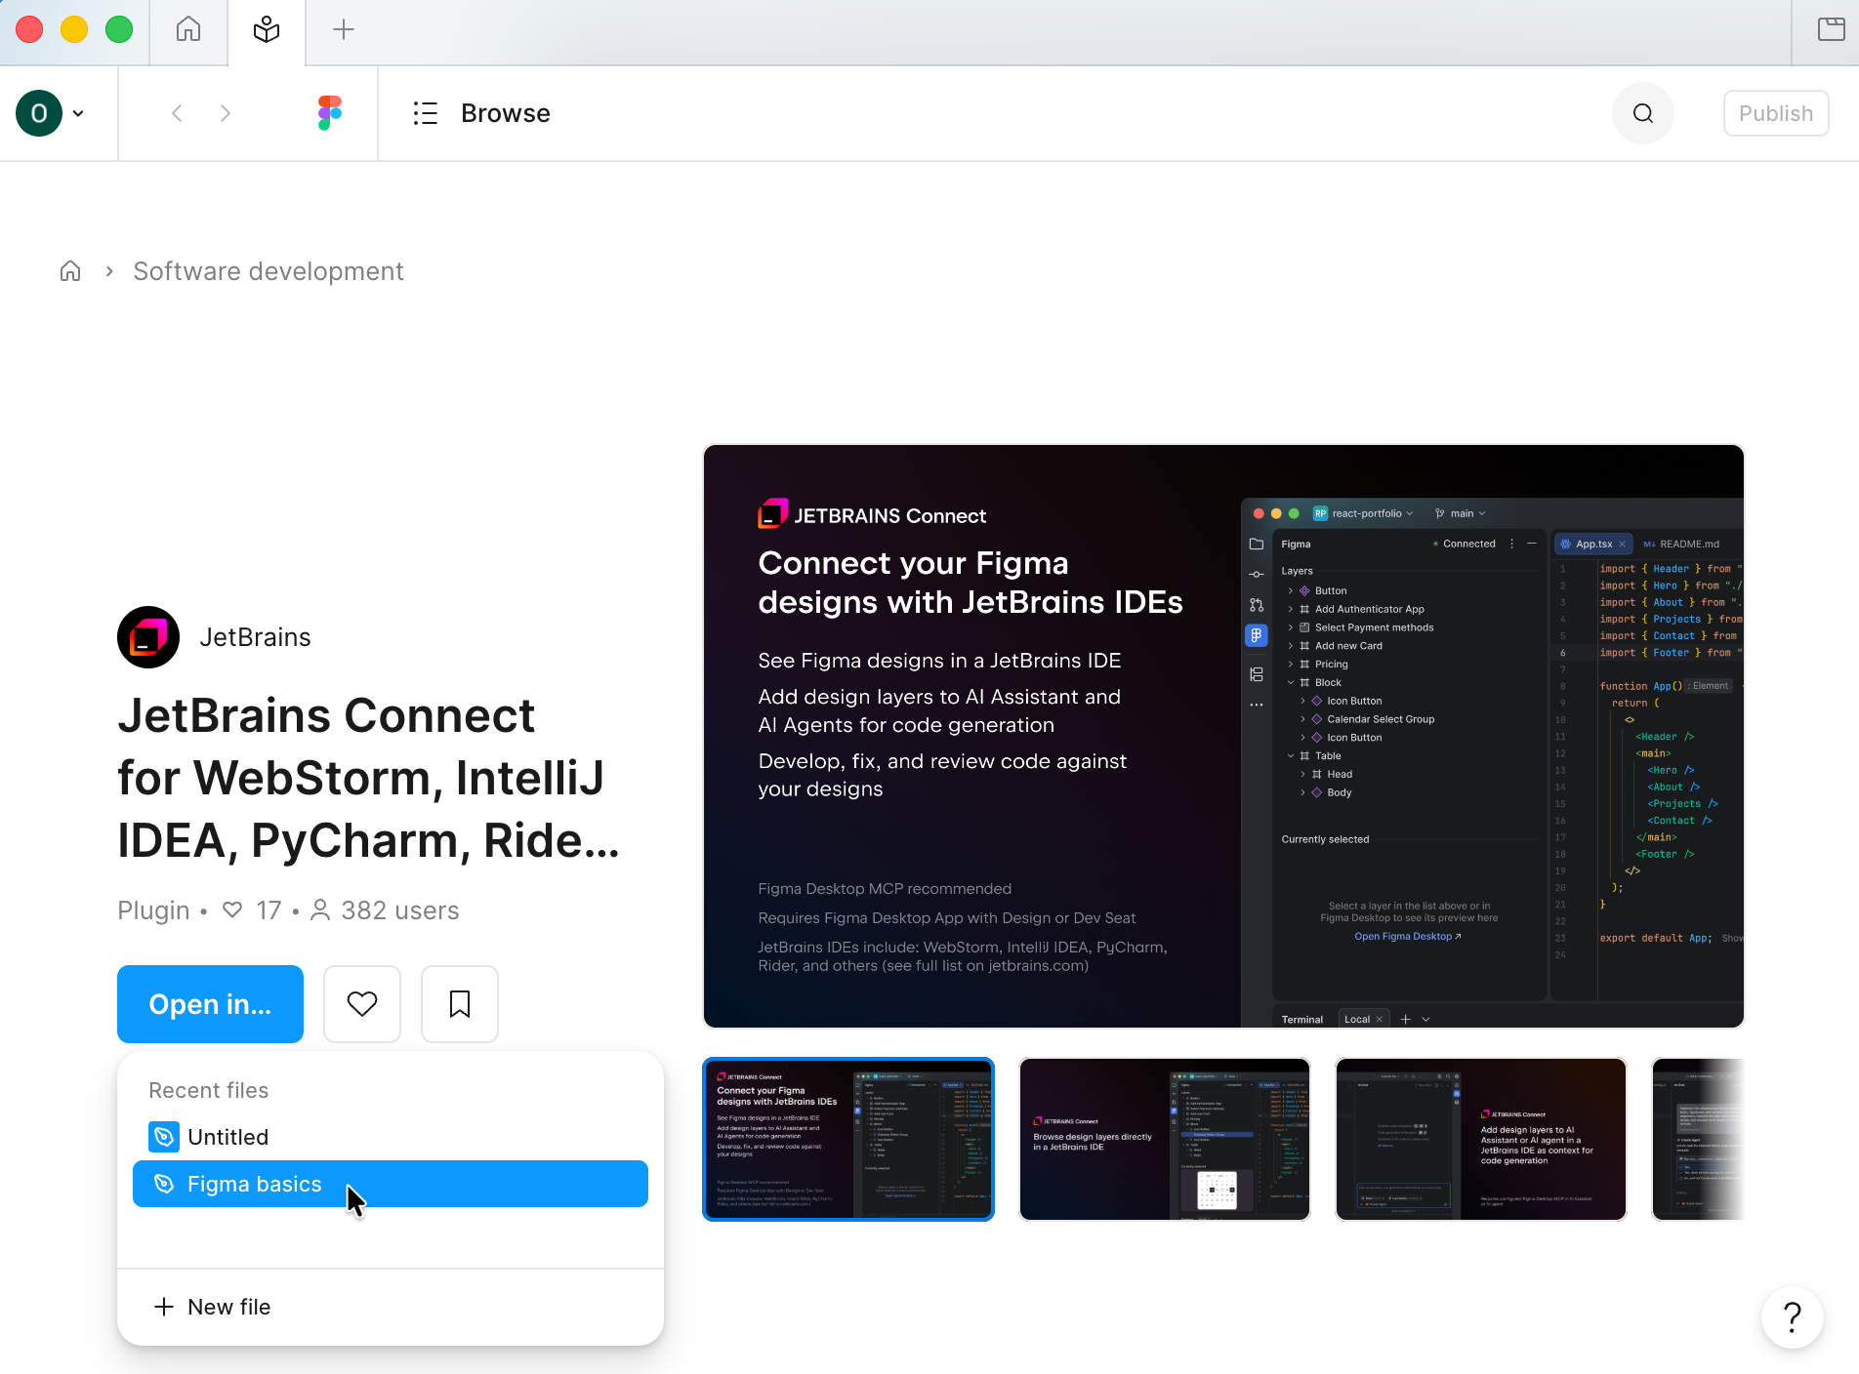Open the large plugin preview image
Viewport: 1859px width, 1374px height.
click(1223, 736)
